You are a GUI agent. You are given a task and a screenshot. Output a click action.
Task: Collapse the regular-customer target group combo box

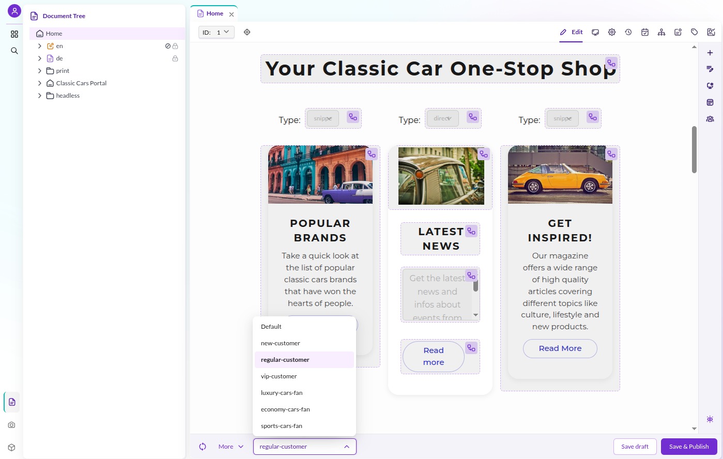(305, 447)
